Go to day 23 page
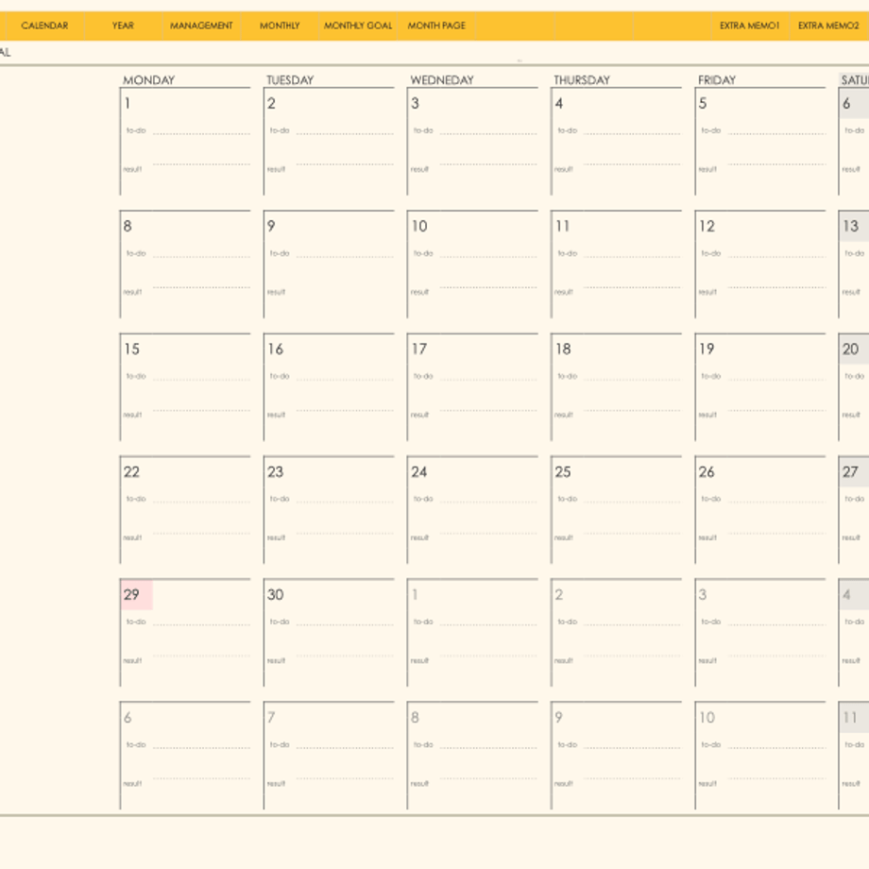 point(276,472)
